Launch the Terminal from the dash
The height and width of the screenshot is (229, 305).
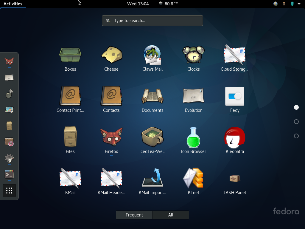9,174
